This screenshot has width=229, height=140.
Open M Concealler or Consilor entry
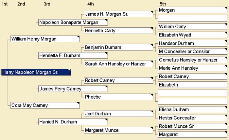(192, 51)
